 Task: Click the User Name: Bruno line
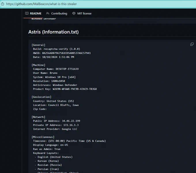coord(45,73)
